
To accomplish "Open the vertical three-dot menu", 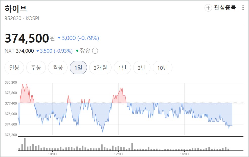I will pos(243,8).
